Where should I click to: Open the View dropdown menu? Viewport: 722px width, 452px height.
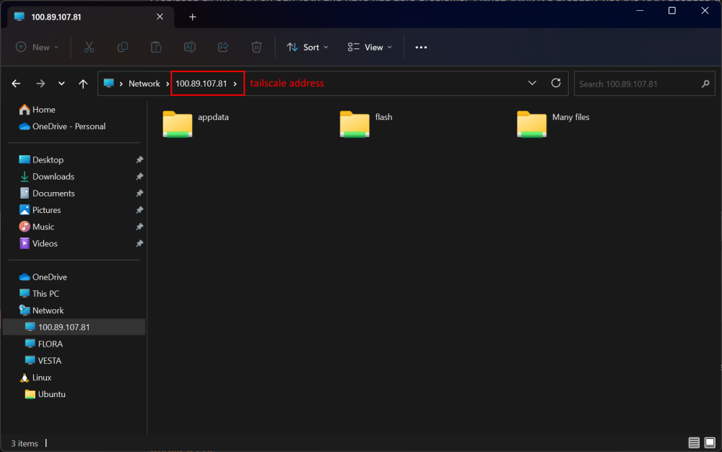click(370, 47)
